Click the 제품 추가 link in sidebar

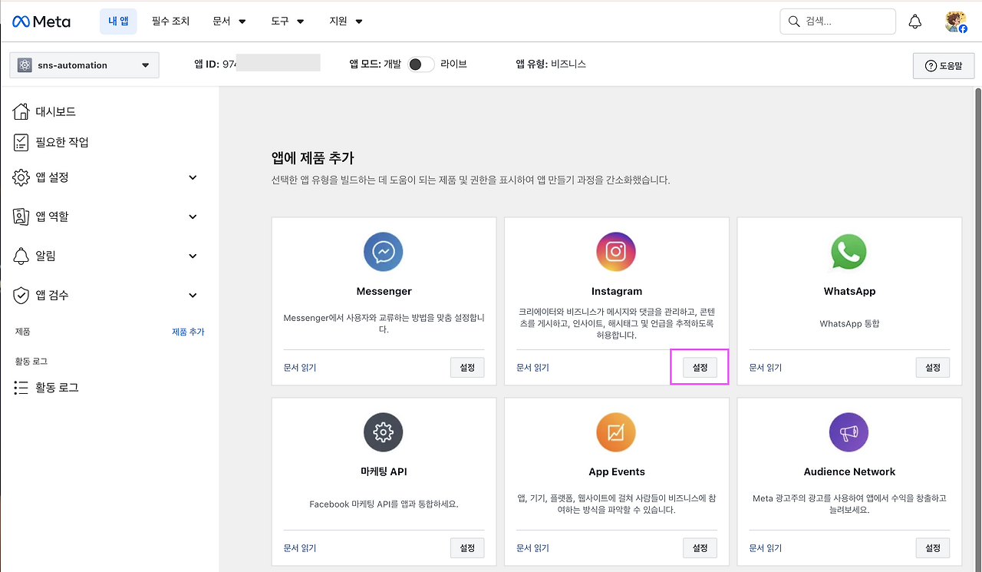(x=188, y=332)
